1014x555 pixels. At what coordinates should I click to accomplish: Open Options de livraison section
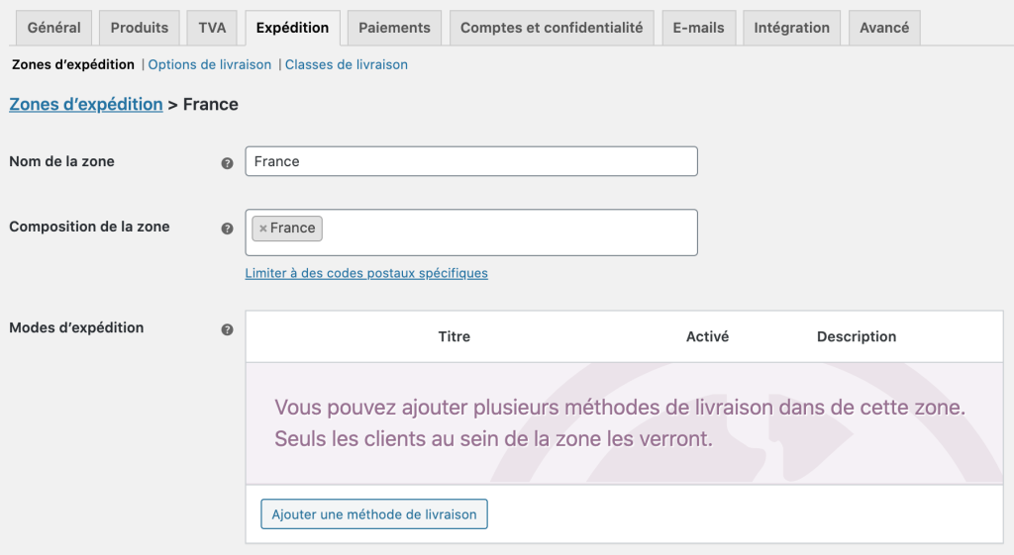(210, 64)
